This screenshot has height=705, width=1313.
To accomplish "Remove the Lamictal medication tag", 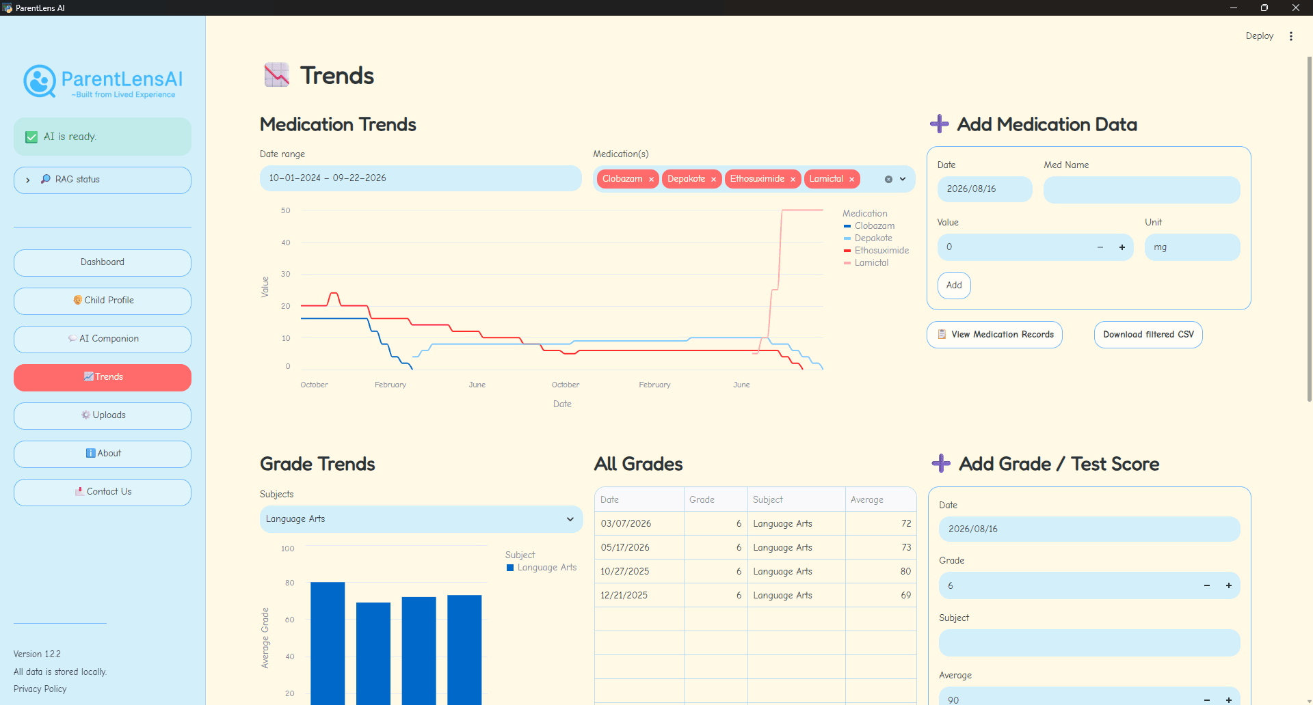I will (x=851, y=180).
